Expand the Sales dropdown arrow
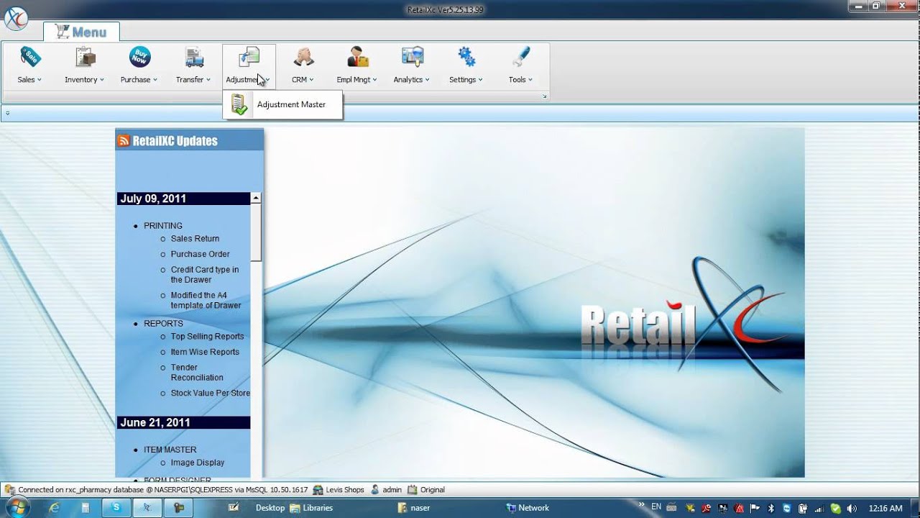This screenshot has height=518, width=920. click(x=40, y=80)
